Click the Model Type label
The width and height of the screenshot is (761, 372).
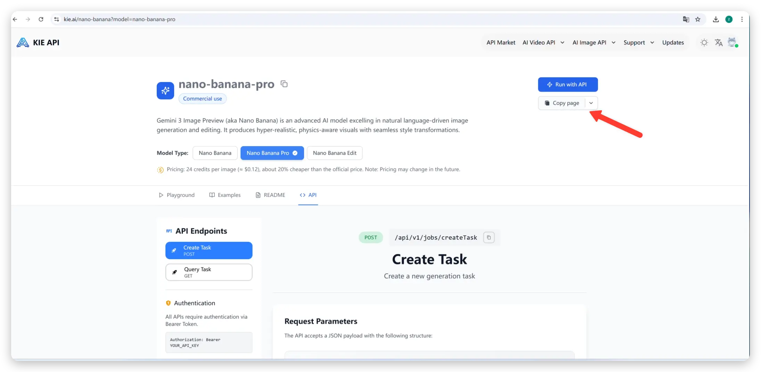[172, 153]
